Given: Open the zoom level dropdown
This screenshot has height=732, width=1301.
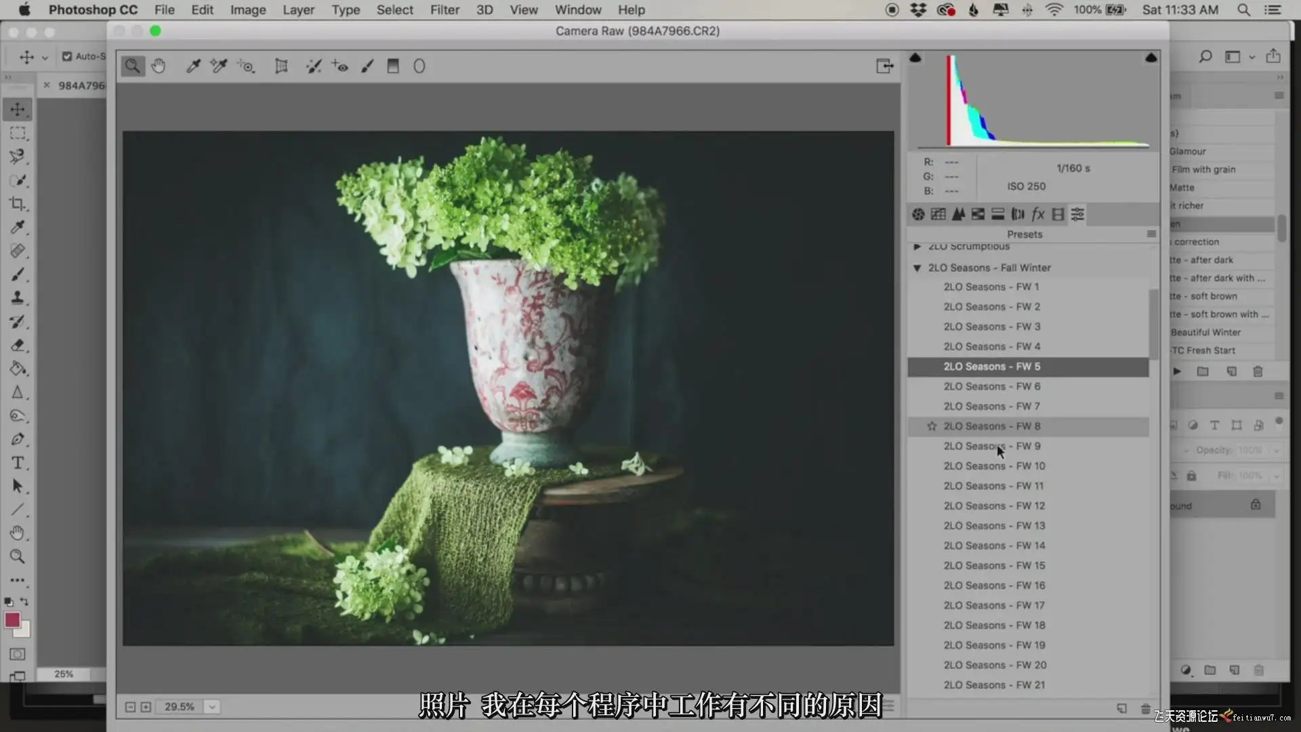Looking at the screenshot, I should point(212,707).
